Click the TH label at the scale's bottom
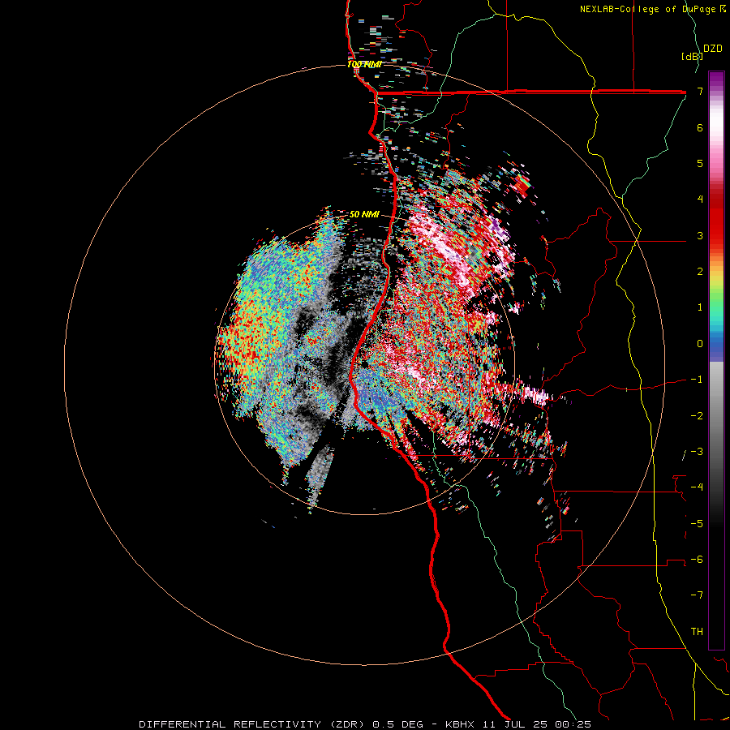 coord(697,632)
